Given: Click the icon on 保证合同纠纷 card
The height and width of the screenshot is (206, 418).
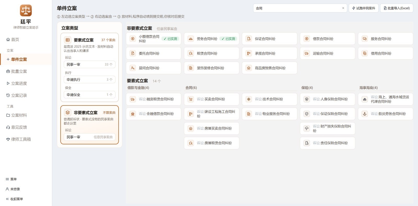Looking at the screenshot, I should point(249,39).
